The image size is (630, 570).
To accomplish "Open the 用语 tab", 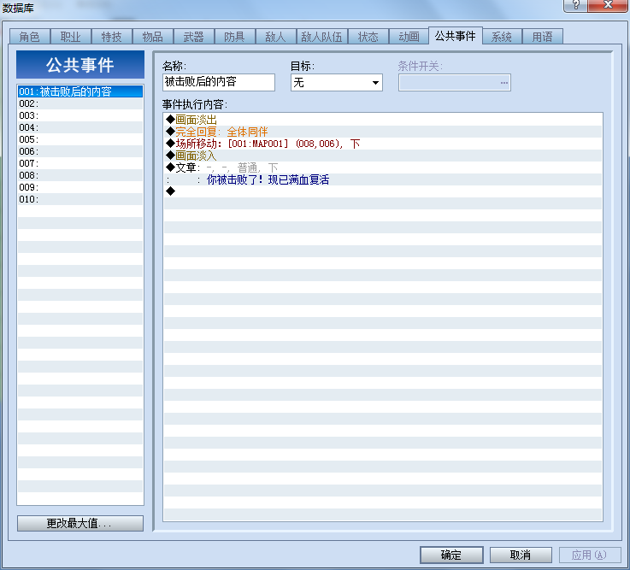I will click(x=543, y=37).
